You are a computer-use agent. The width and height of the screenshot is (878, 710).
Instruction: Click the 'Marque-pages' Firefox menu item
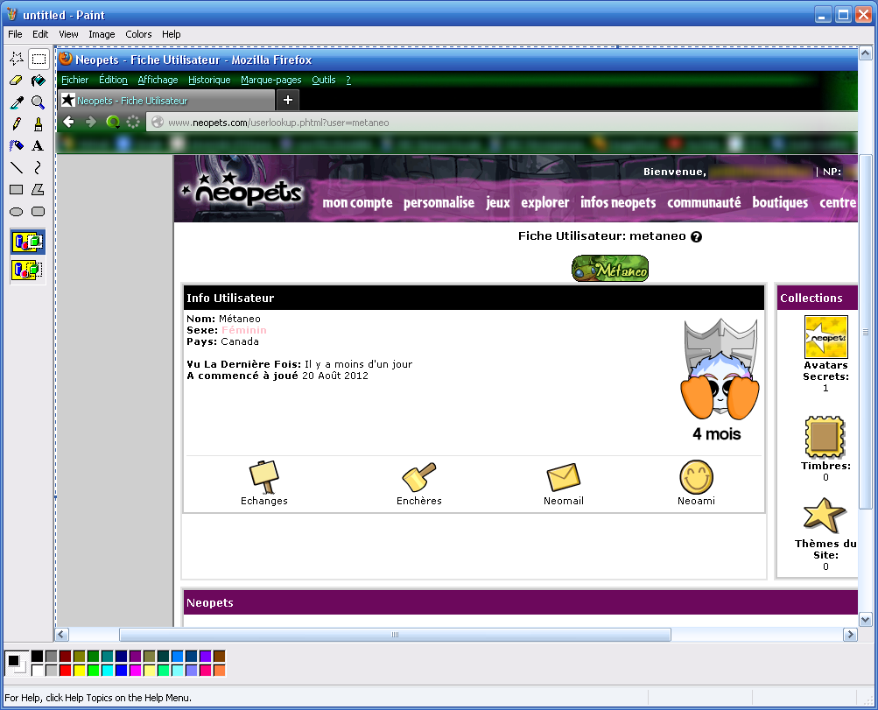pyautogui.click(x=271, y=80)
